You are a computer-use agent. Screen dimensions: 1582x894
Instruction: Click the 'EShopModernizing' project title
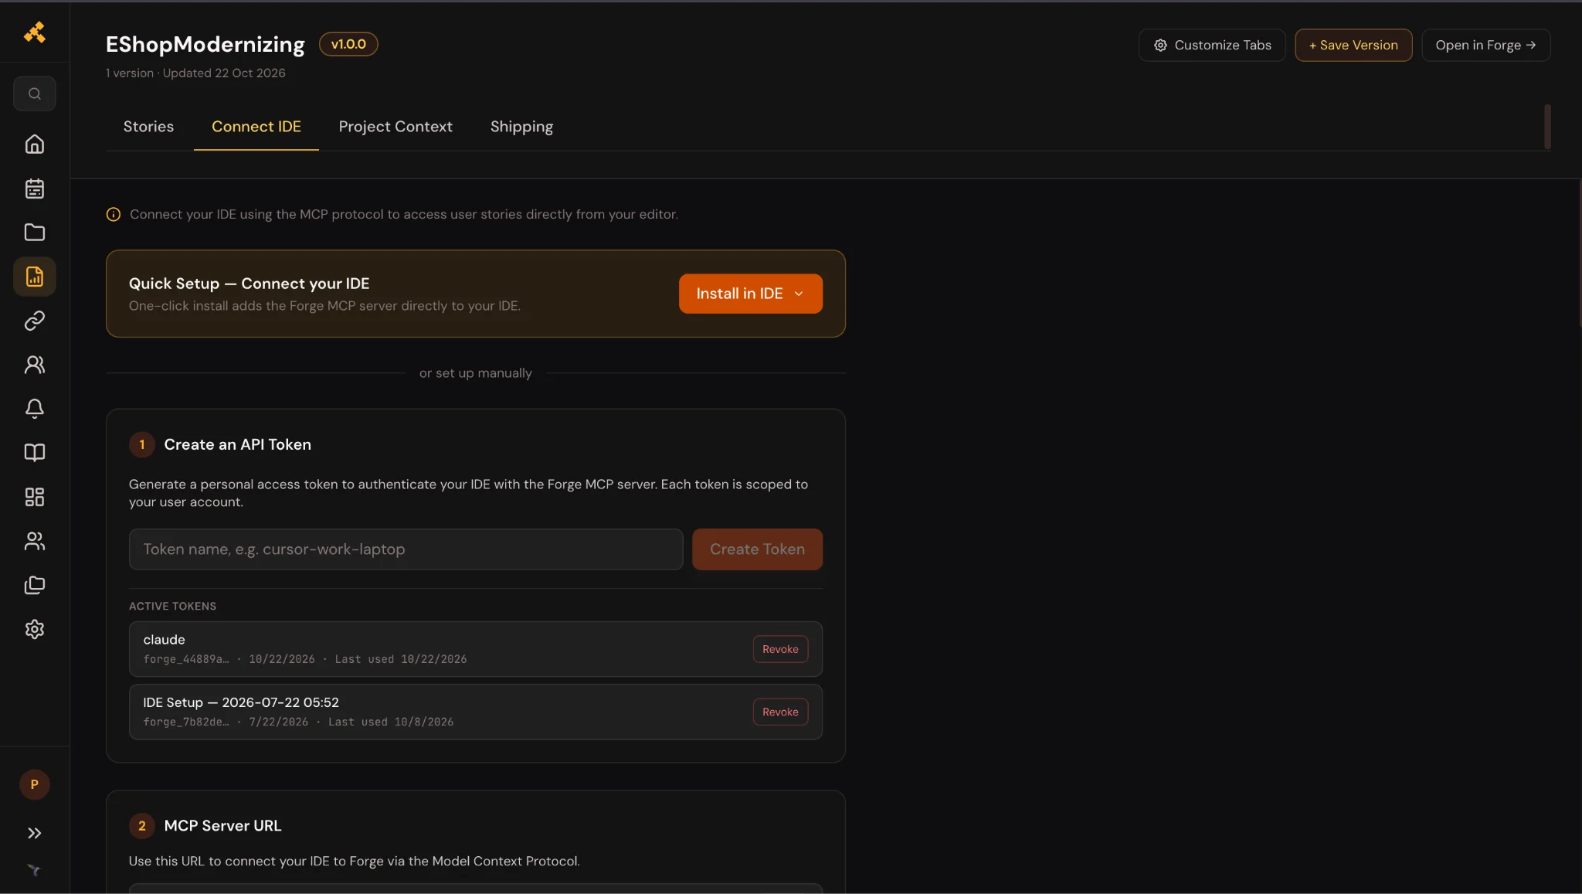coord(205,45)
